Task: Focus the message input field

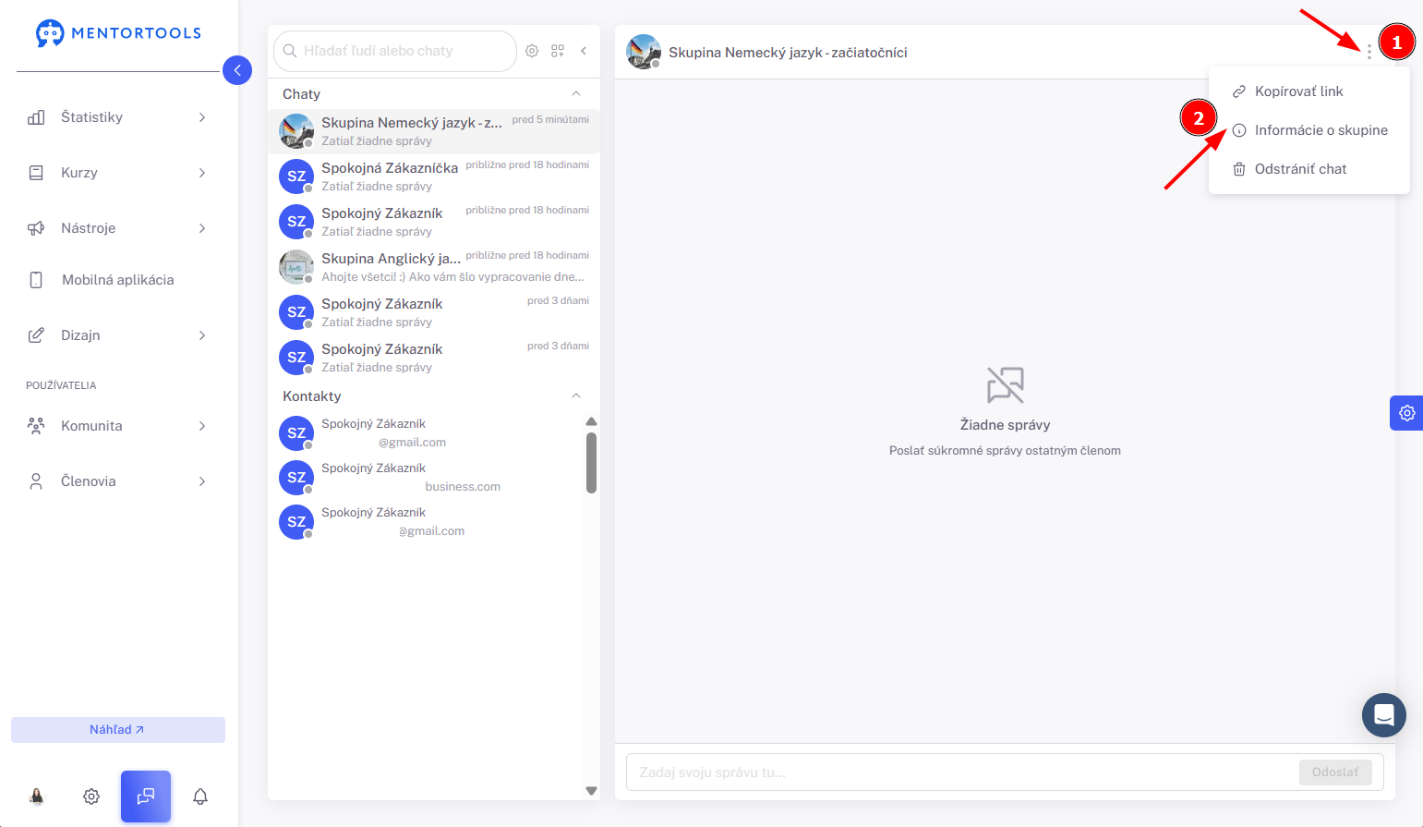Action: coord(962,772)
